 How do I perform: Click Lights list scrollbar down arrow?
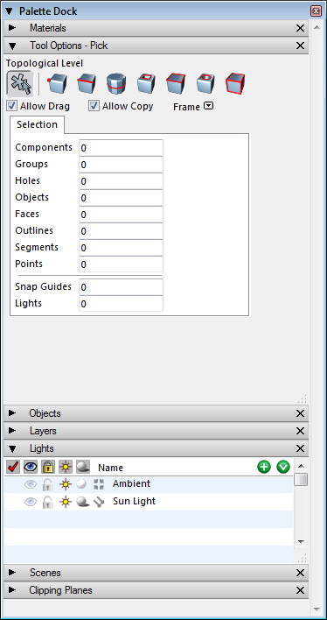[x=301, y=541]
